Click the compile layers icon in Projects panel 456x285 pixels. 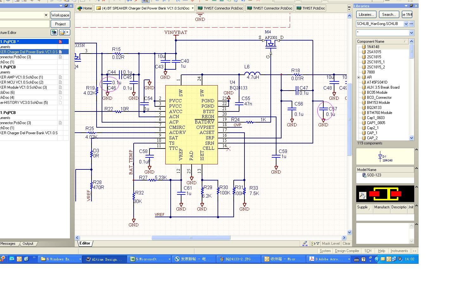[x=54, y=32]
